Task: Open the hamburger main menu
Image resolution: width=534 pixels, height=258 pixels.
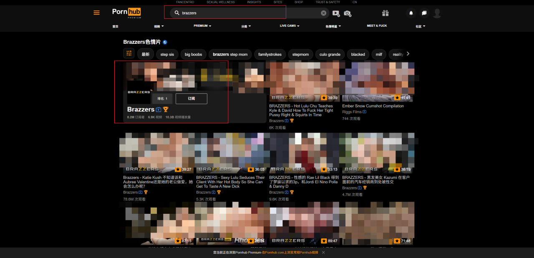Action: pos(96,13)
